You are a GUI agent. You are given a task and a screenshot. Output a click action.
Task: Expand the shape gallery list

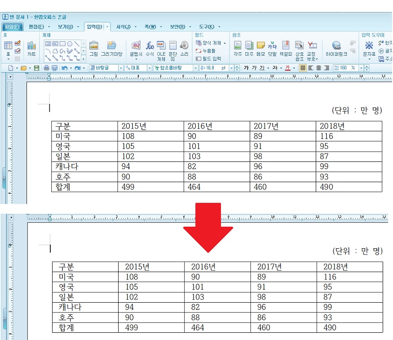[84, 59]
